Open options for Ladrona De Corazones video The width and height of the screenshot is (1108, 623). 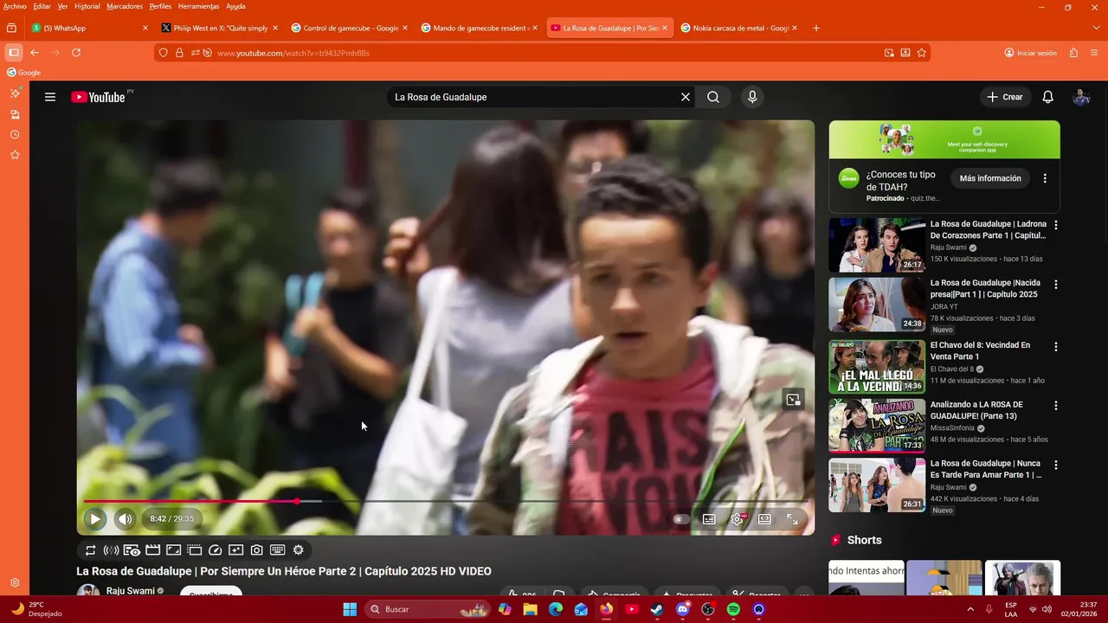click(1055, 225)
